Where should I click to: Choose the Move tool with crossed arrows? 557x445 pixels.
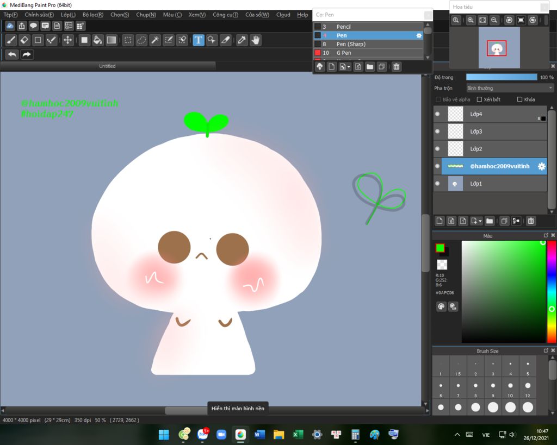(x=67, y=40)
